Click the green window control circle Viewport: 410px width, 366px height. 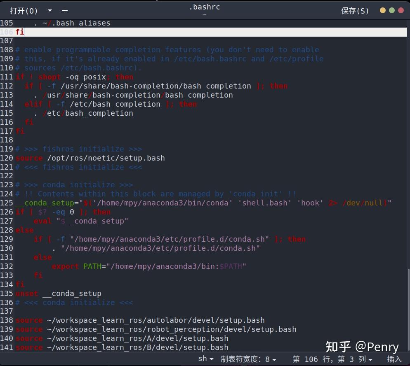pyautogui.click(x=392, y=10)
